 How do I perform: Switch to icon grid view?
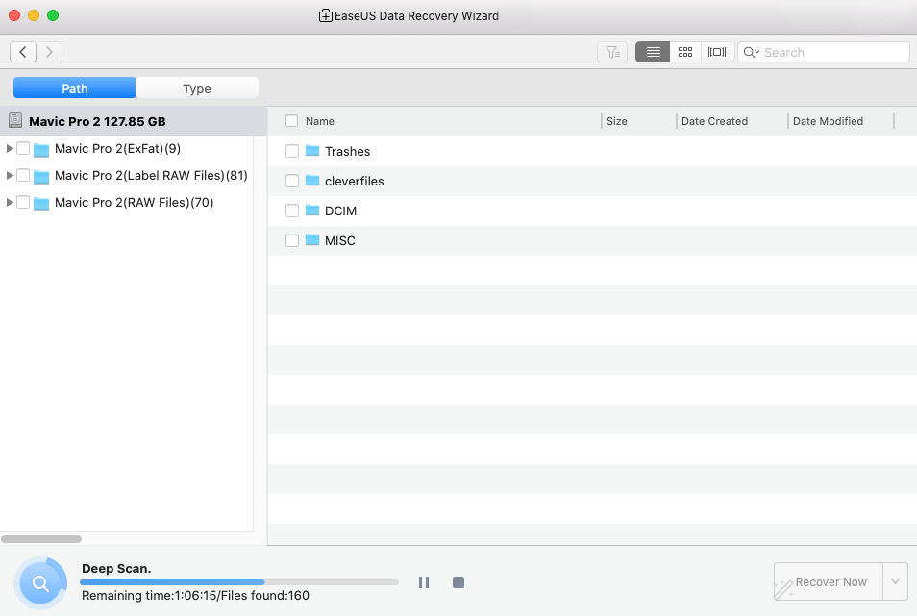coord(685,52)
